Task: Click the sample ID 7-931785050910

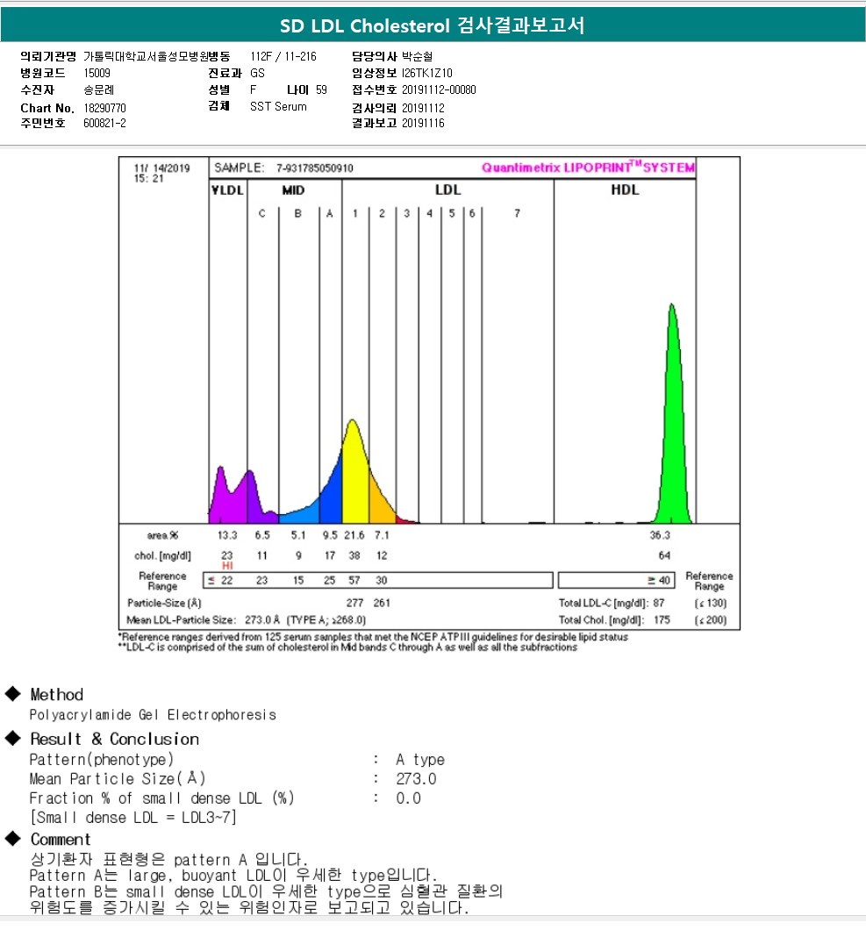Action: (x=315, y=168)
